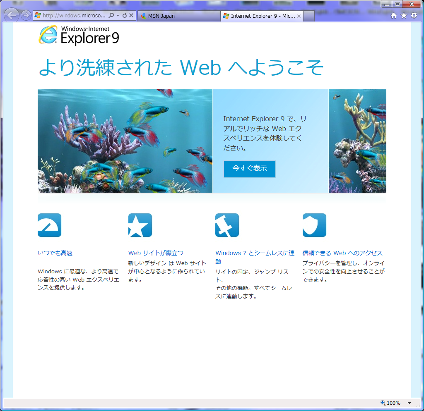The height and width of the screenshot is (411, 424).
Task: Open a new tab with the blank tab button
Action: pyautogui.click(x=309, y=16)
